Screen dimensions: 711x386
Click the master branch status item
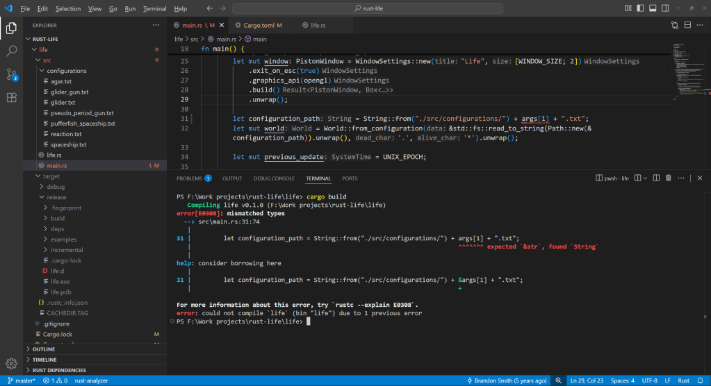pos(22,380)
